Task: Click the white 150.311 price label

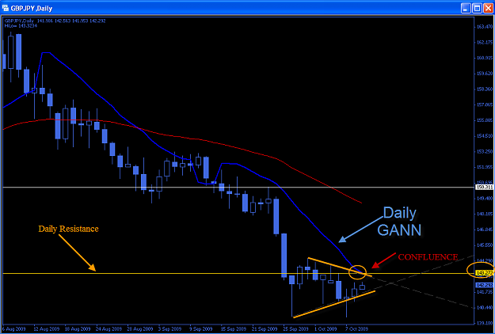Action: click(x=485, y=187)
